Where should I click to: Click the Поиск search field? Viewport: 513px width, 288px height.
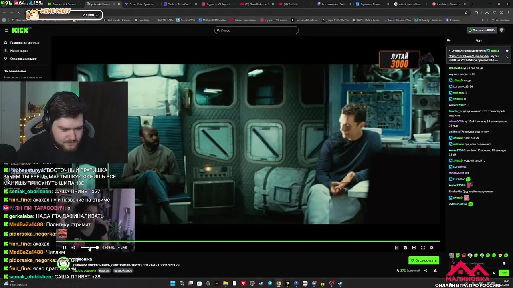point(256,30)
